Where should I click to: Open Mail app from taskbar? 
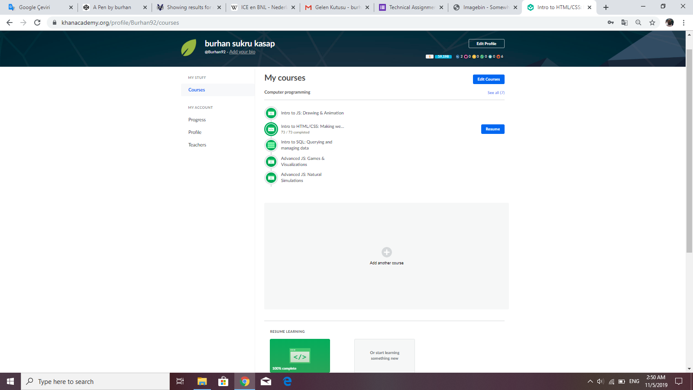pyautogui.click(x=266, y=381)
